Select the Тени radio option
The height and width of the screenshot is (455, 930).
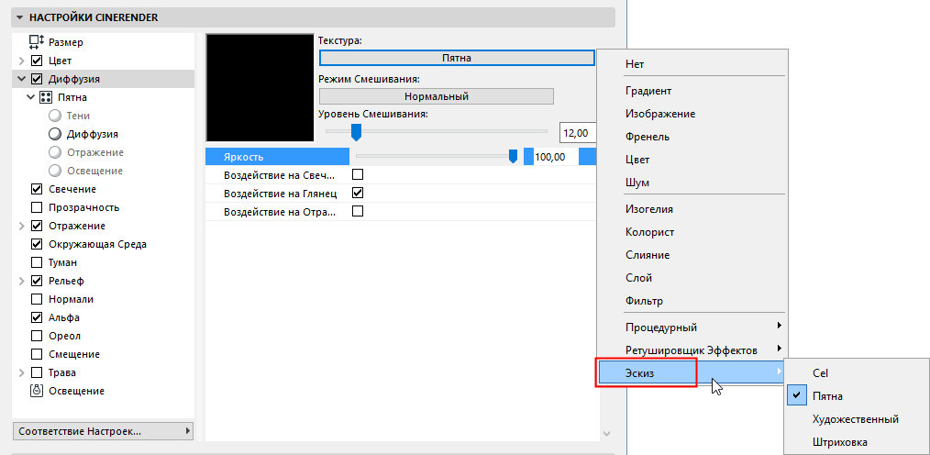click(x=55, y=116)
